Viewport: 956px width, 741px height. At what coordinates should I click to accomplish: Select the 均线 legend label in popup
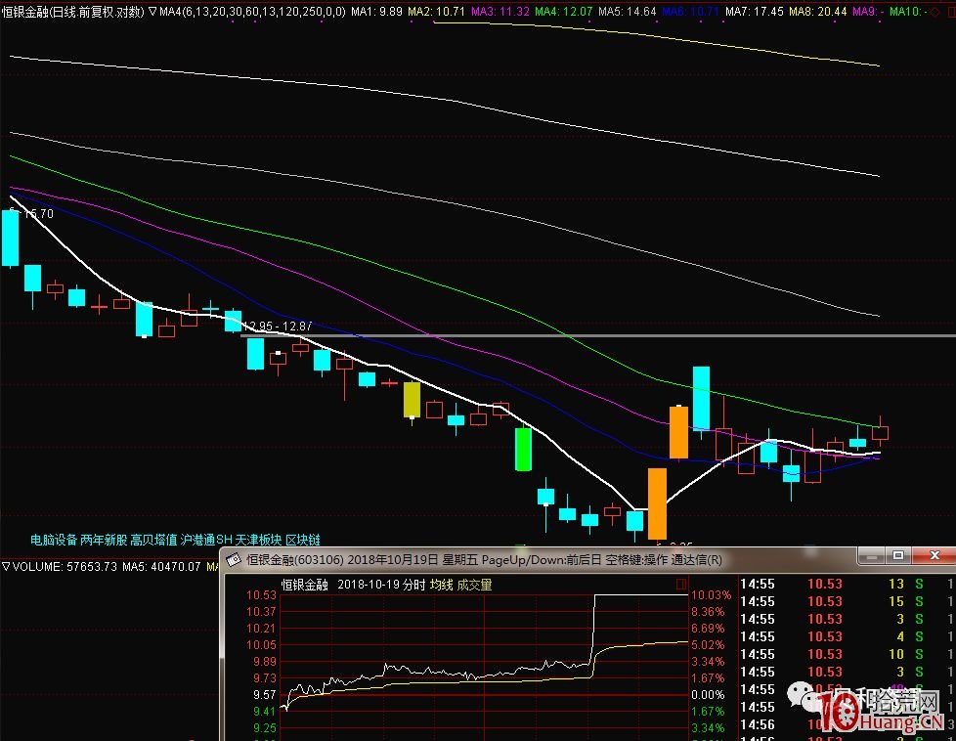coord(442,585)
